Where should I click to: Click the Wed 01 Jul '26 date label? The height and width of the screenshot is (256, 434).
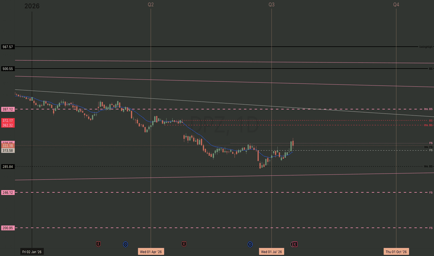pos(271,251)
